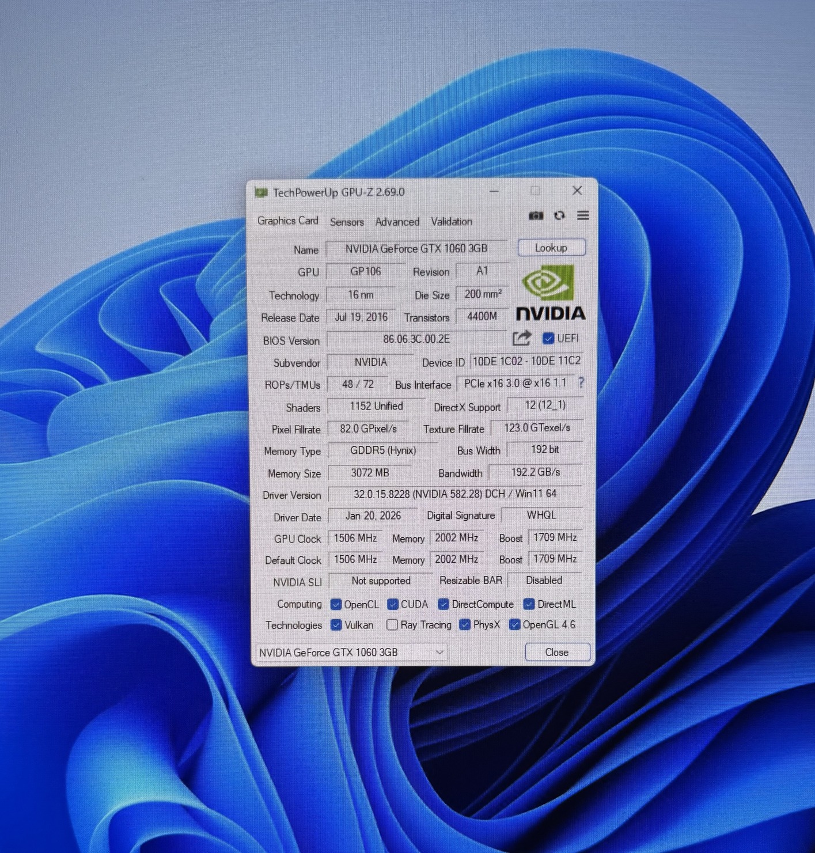Toggle the PhysX checkbox
815x853 pixels.
coord(465,625)
